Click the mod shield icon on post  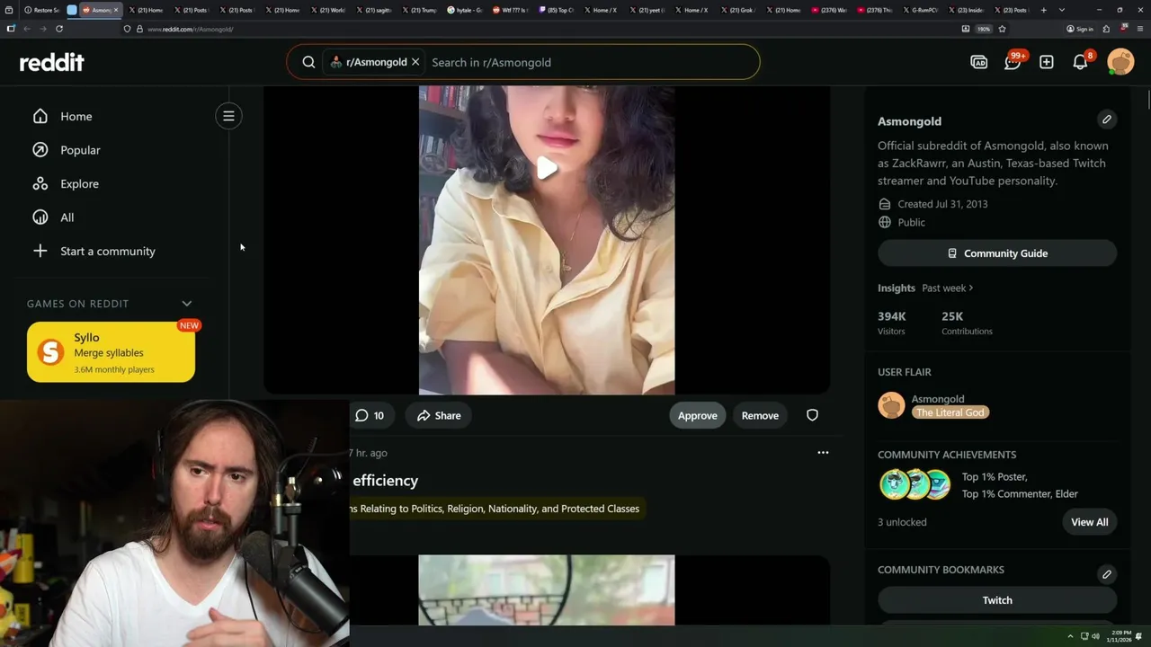click(x=812, y=415)
